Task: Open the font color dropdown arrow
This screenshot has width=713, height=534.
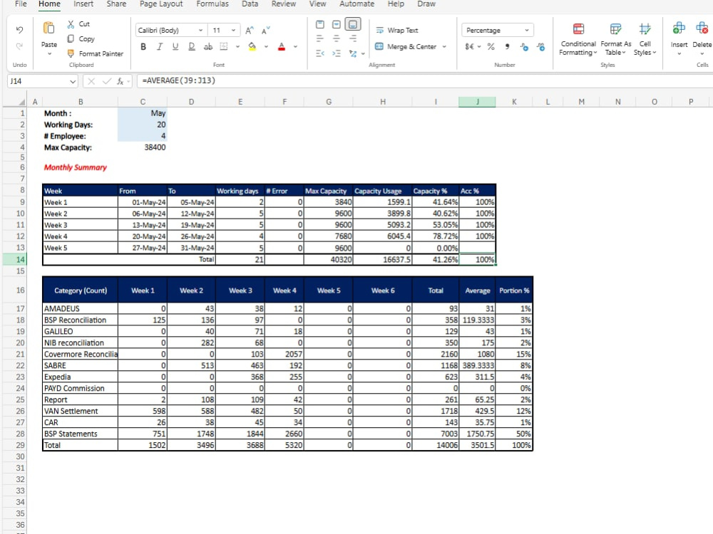Action: pyautogui.click(x=295, y=46)
